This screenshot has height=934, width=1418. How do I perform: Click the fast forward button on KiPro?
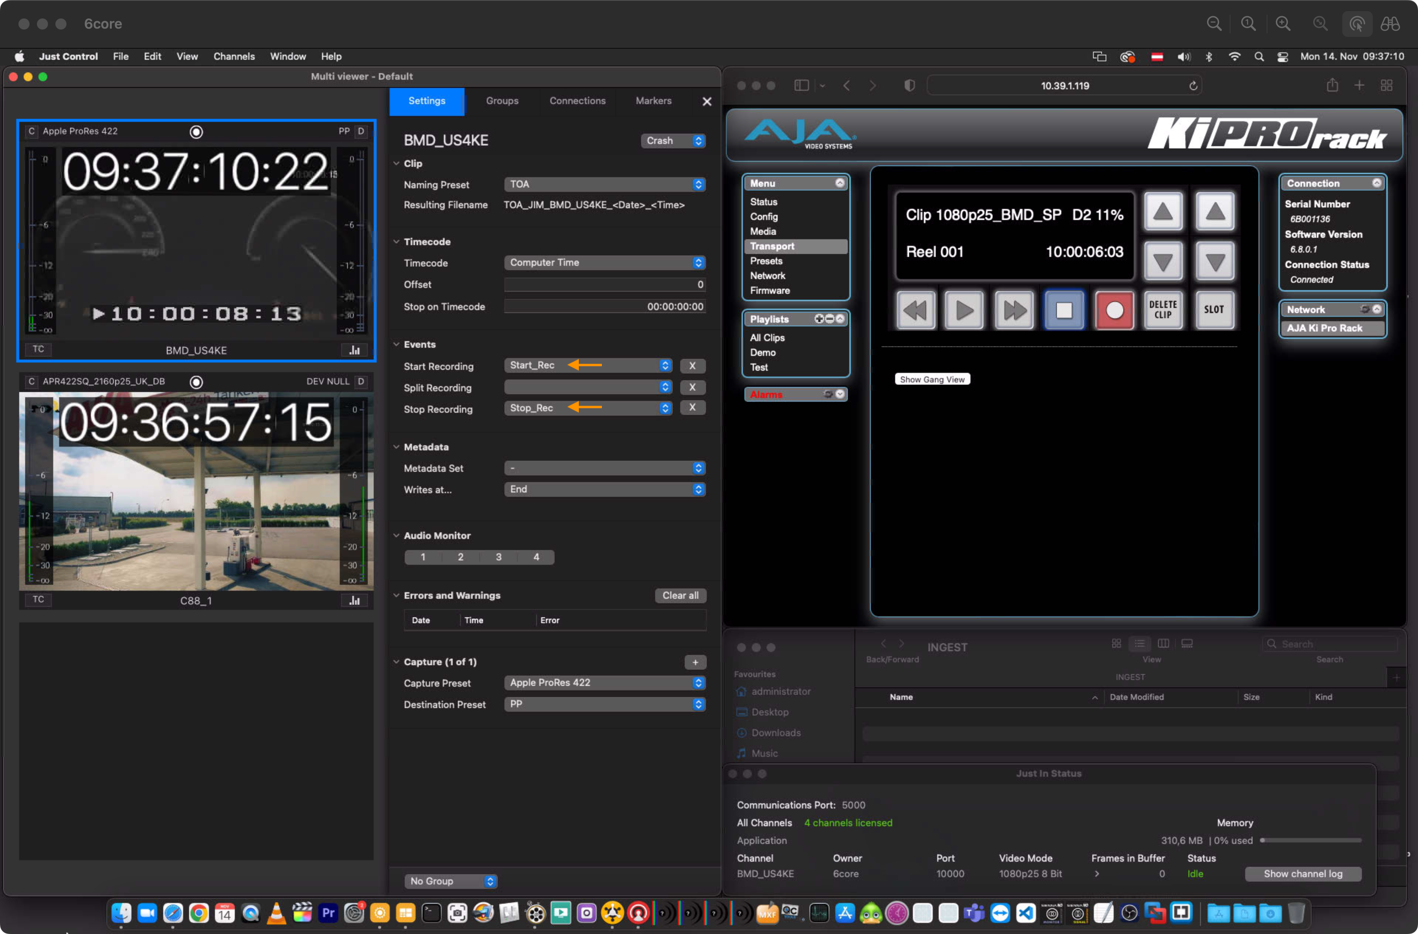(x=1014, y=310)
